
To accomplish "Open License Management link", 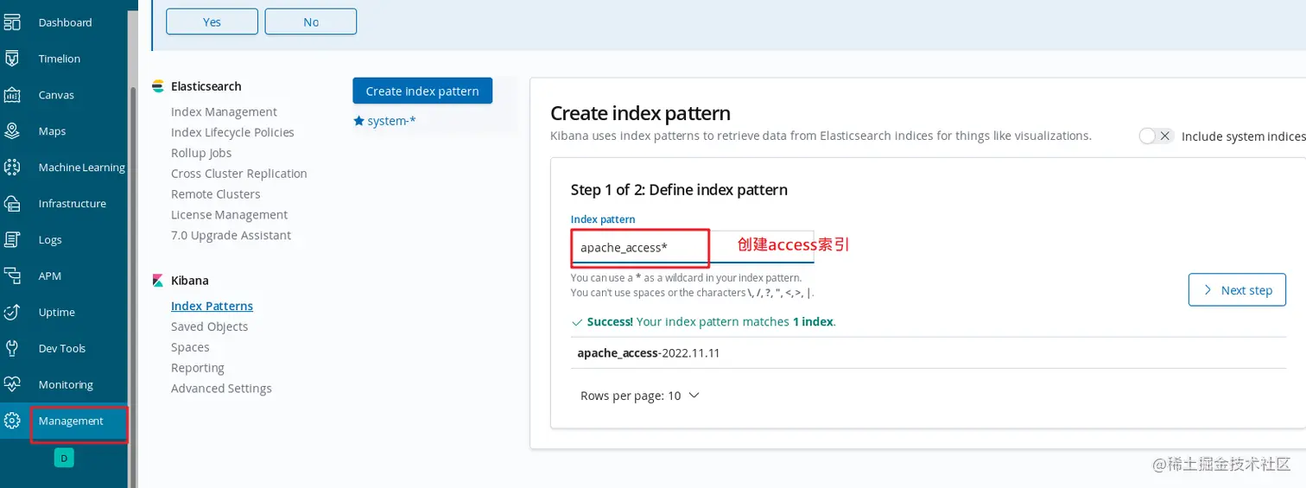I will tap(229, 215).
